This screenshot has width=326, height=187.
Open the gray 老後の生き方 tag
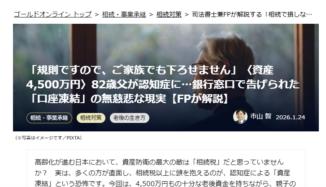(129, 118)
